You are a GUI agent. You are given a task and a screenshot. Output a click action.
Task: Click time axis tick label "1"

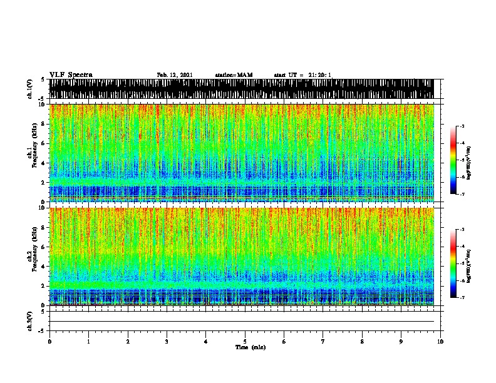tap(88, 342)
